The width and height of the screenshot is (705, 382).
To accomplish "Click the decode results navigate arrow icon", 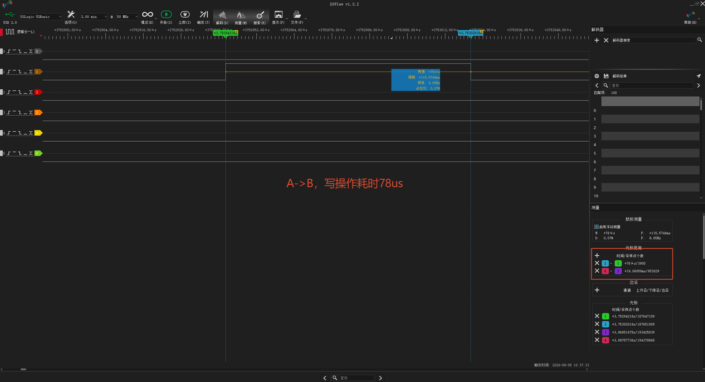I will point(699,76).
